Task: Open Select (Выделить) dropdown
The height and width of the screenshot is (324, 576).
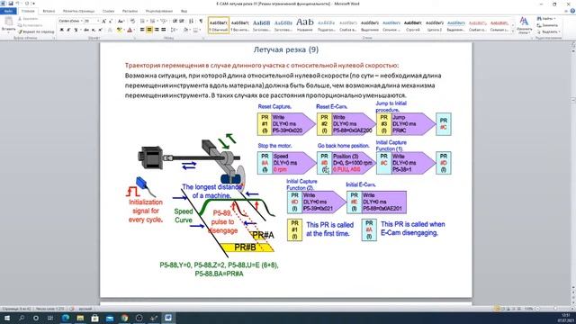Action: point(548,32)
